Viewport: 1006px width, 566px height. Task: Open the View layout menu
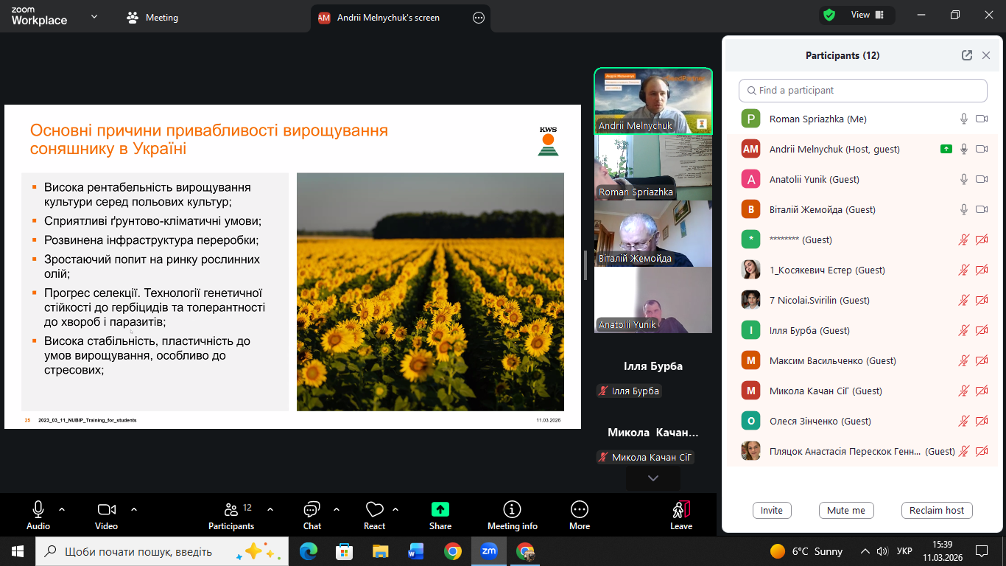pyautogui.click(x=859, y=15)
